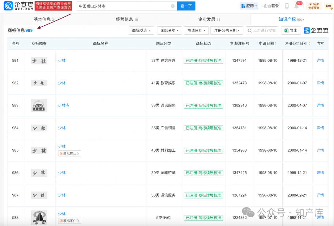Open VIP 会员服务 icon
This screenshot has height=226, width=334.
(314, 6)
